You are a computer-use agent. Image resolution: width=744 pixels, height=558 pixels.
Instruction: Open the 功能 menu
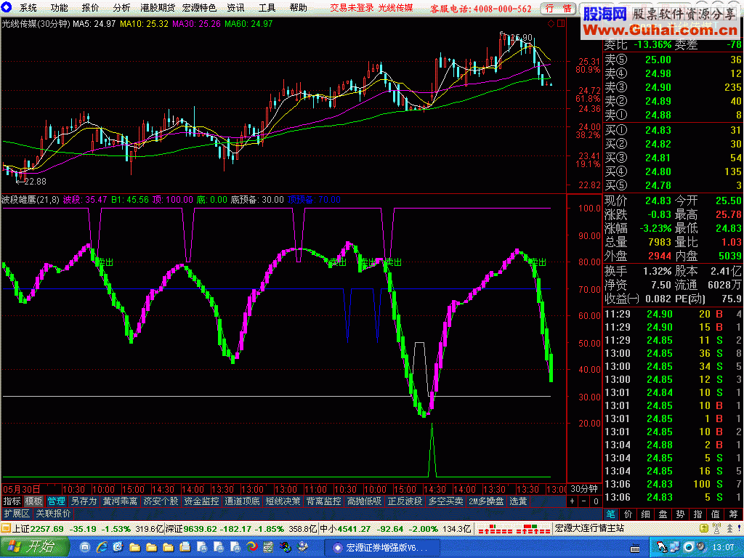coord(60,8)
